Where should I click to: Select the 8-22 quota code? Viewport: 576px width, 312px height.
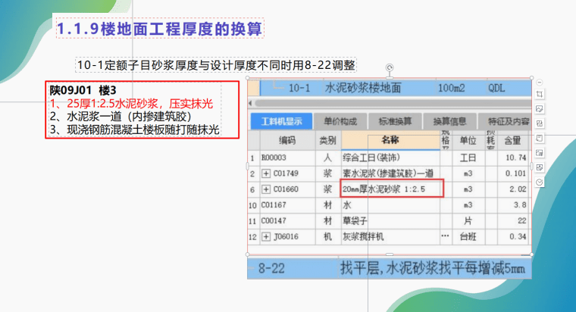[271, 268]
